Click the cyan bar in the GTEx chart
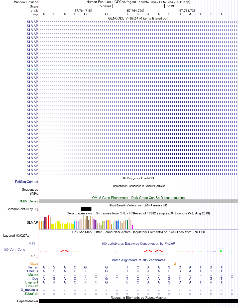Screen dimensions: 238x307 pyautogui.click(x=75, y=225)
